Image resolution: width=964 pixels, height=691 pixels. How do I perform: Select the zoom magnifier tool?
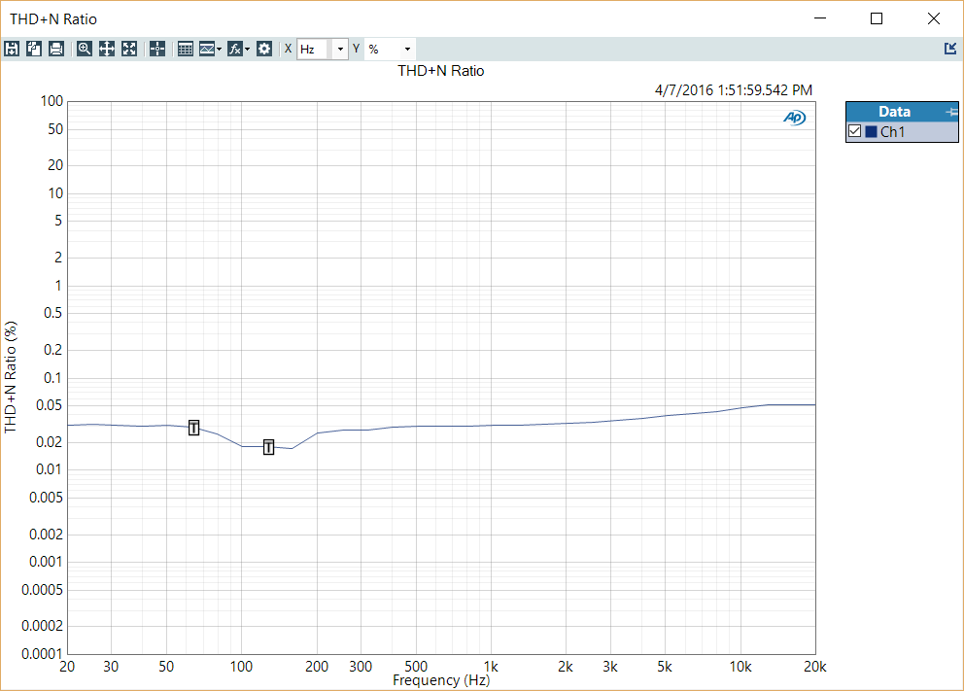(85, 49)
